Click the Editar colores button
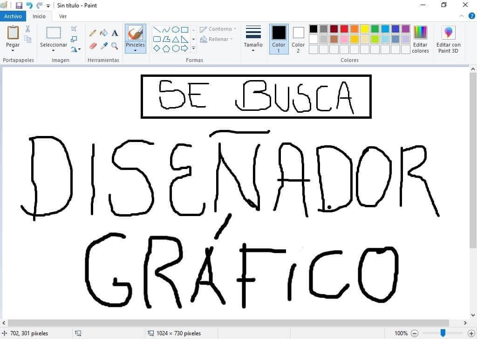This screenshot has height=339, width=477. point(421,39)
